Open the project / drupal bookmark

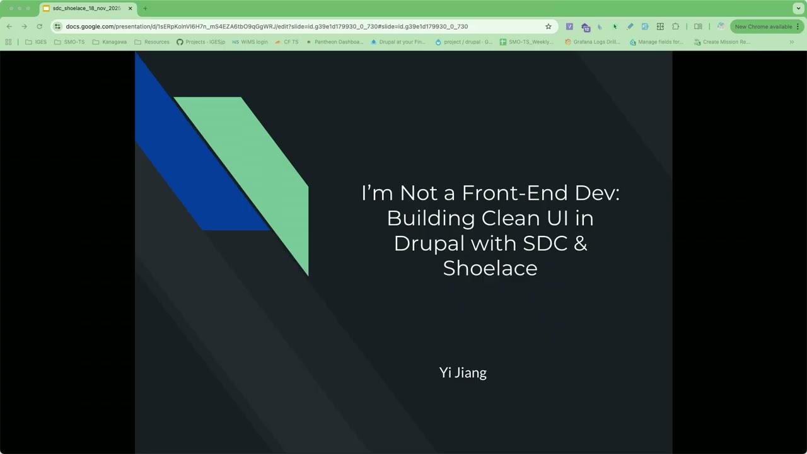pos(464,42)
